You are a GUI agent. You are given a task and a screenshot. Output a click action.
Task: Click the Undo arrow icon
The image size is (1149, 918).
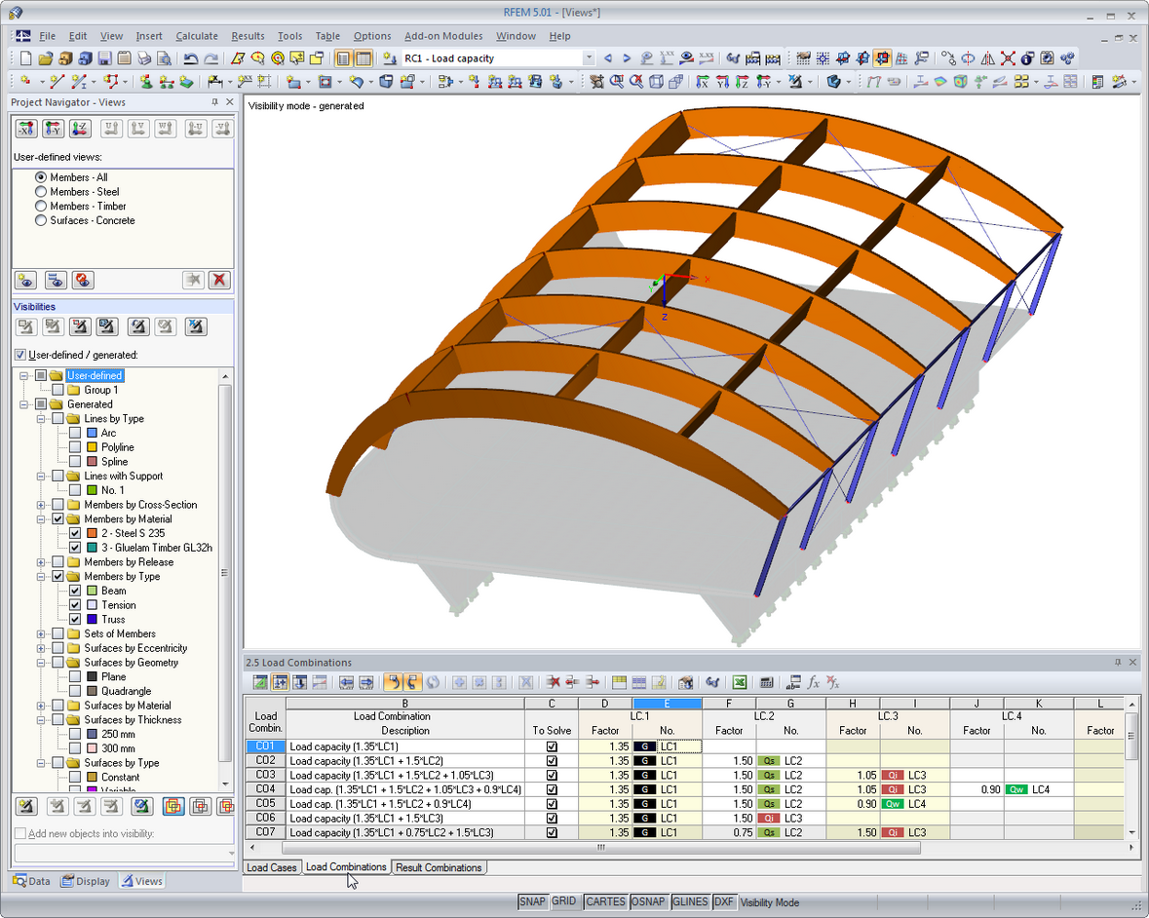[x=190, y=58]
